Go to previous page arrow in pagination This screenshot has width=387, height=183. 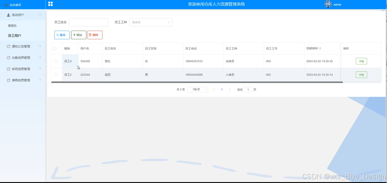coord(214,90)
